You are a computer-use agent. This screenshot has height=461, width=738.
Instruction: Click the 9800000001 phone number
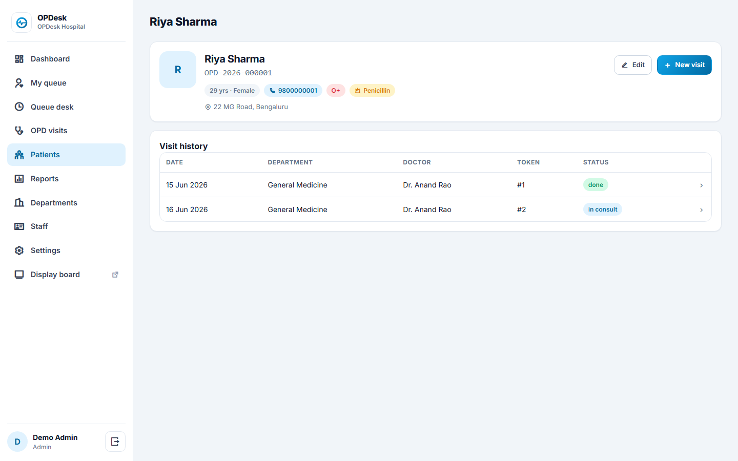pos(298,91)
